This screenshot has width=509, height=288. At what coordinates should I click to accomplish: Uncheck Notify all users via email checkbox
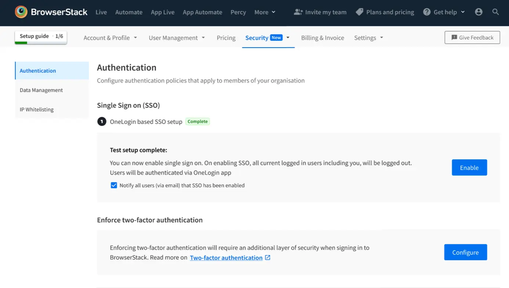pyautogui.click(x=114, y=185)
